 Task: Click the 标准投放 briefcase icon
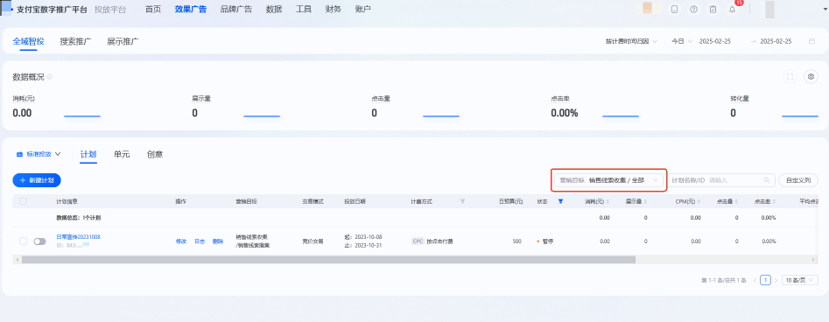point(19,154)
